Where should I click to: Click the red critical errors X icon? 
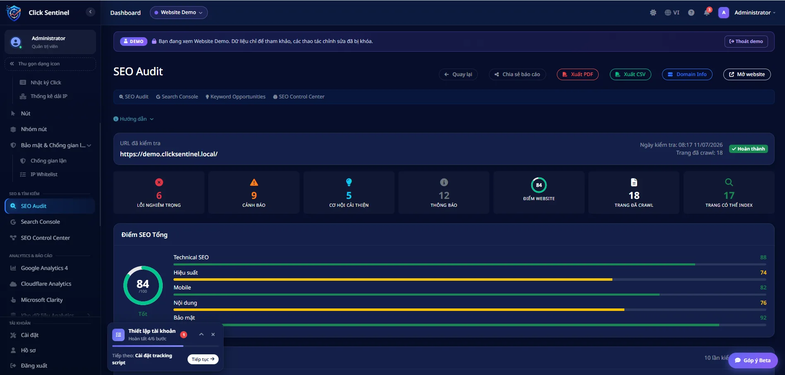(x=159, y=182)
